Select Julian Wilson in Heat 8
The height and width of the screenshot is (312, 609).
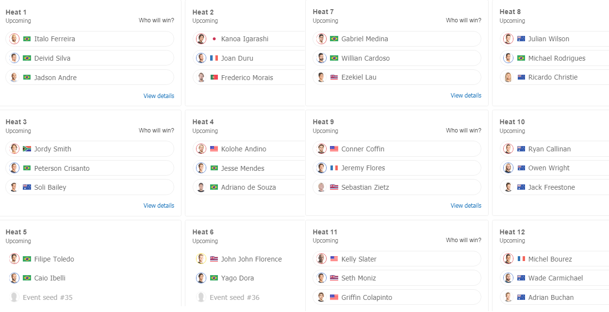tap(554, 39)
